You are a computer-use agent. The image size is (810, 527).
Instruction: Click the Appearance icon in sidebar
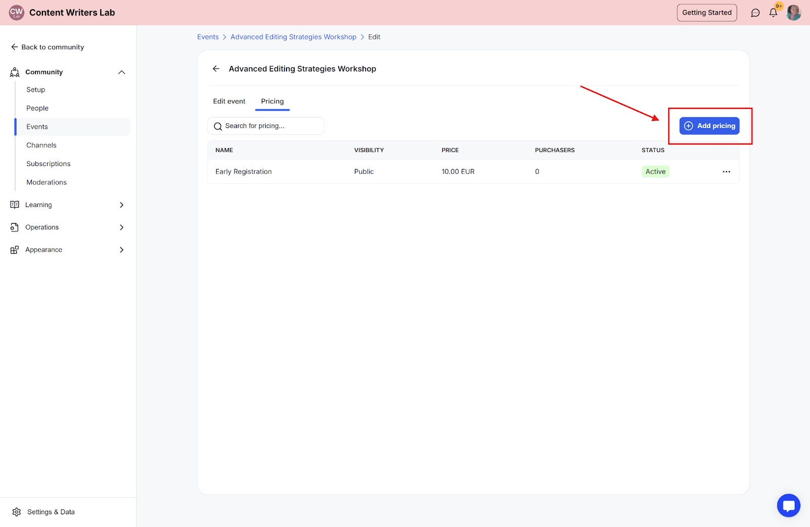click(x=15, y=250)
